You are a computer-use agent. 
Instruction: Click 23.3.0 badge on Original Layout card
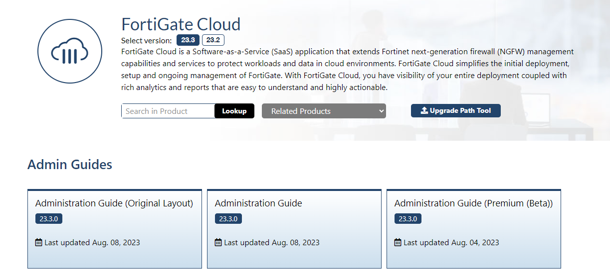coord(49,219)
